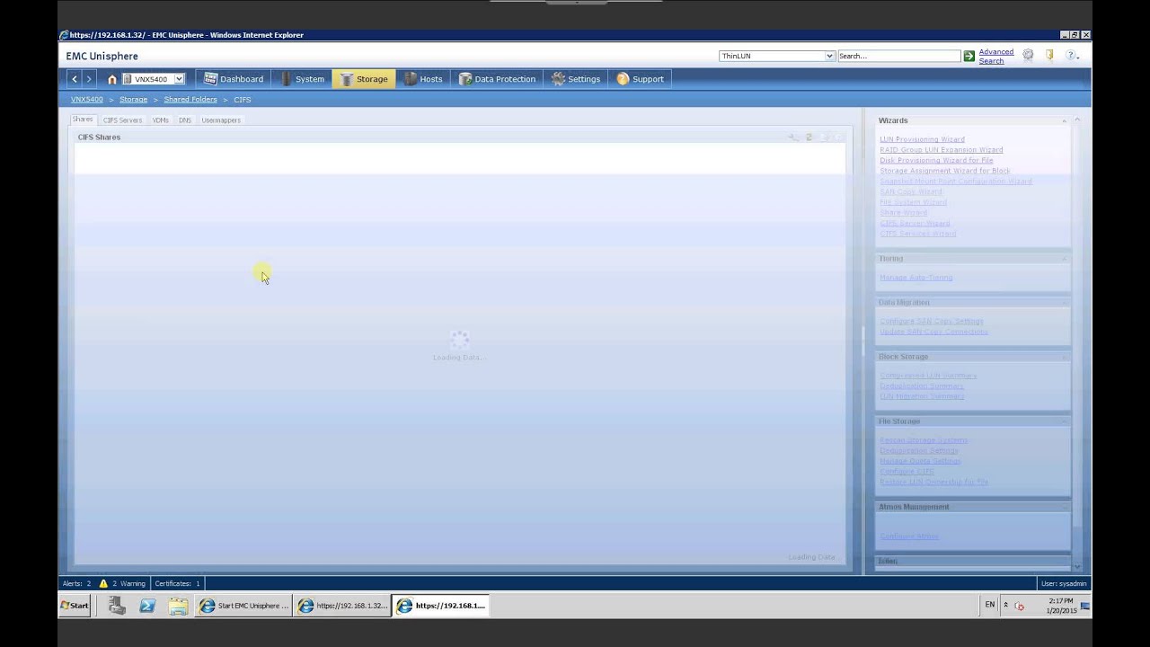Click the VNX5400 breadcrumb link
Viewport: 1150px width, 647px height.
tap(87, 100)
